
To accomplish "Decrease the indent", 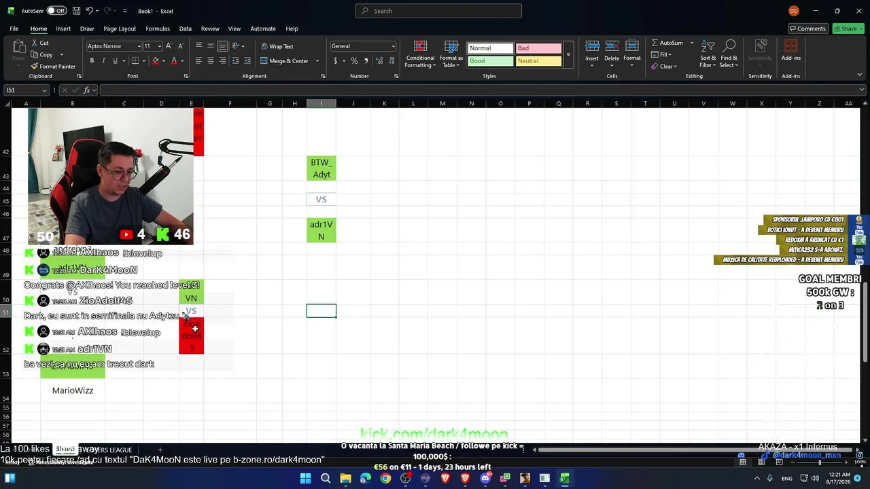I will pyautogui.click(x=236, y=60).
